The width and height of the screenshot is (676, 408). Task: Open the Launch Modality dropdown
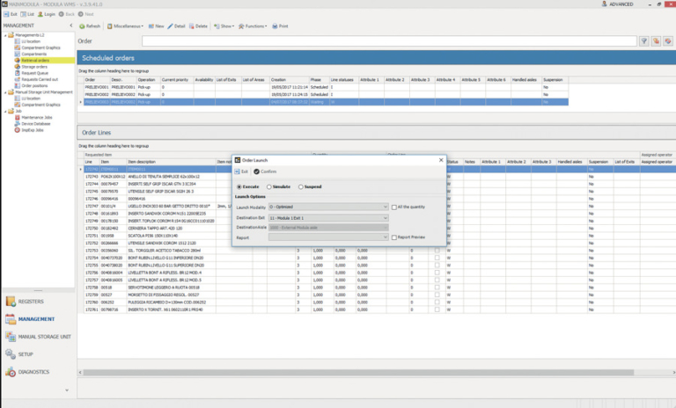tap(328, 207)
